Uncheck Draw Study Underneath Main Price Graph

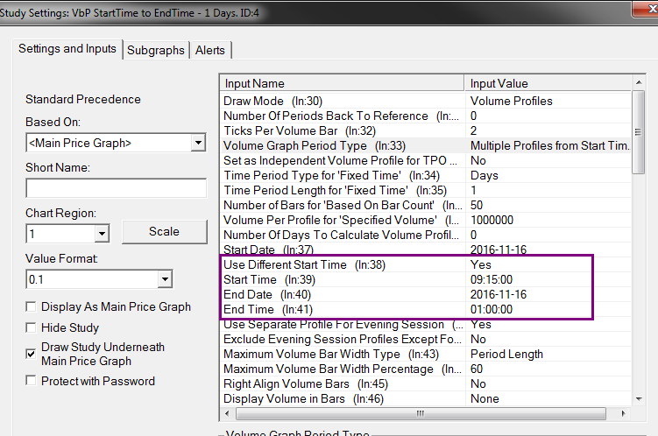coord(31,354)
